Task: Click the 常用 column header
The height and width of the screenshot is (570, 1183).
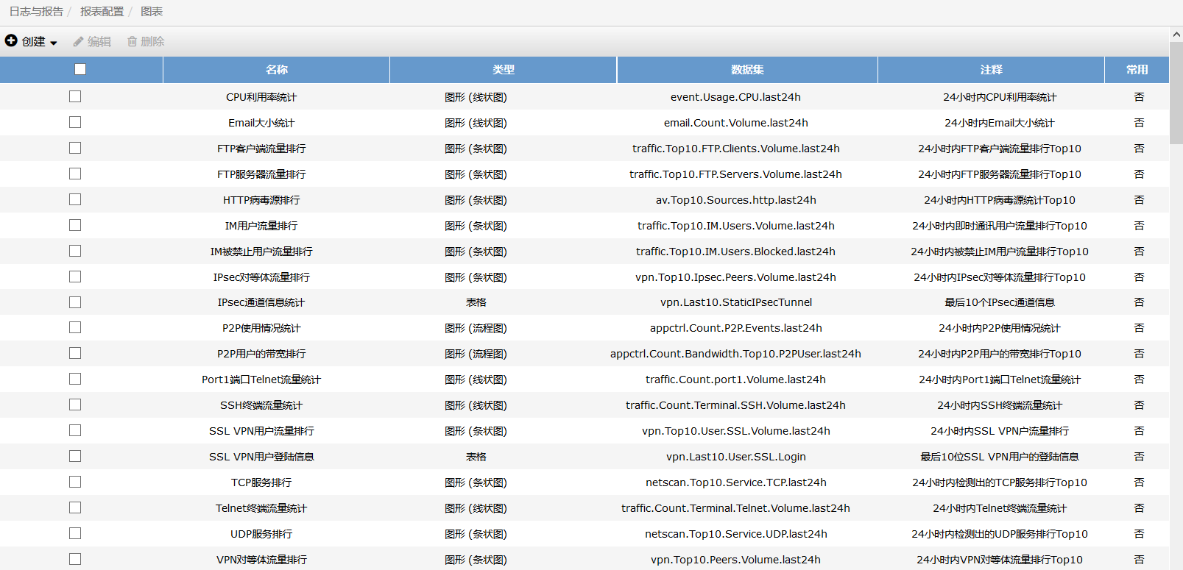Action: pyautogui.click(x=1137, y=70)
